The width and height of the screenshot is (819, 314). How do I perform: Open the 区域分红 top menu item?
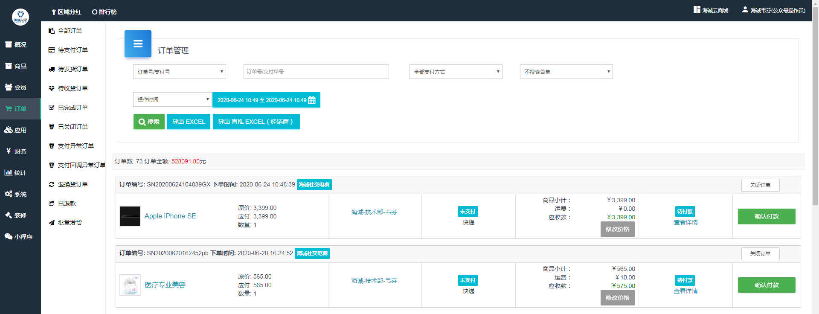coord(66,12)
